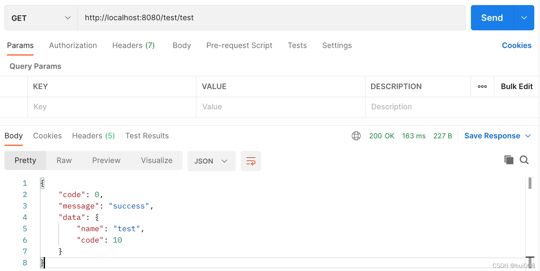Screen dimensions: 540x271
Task: Click the wrap lines icon in response toolbar
Action: 251,161
